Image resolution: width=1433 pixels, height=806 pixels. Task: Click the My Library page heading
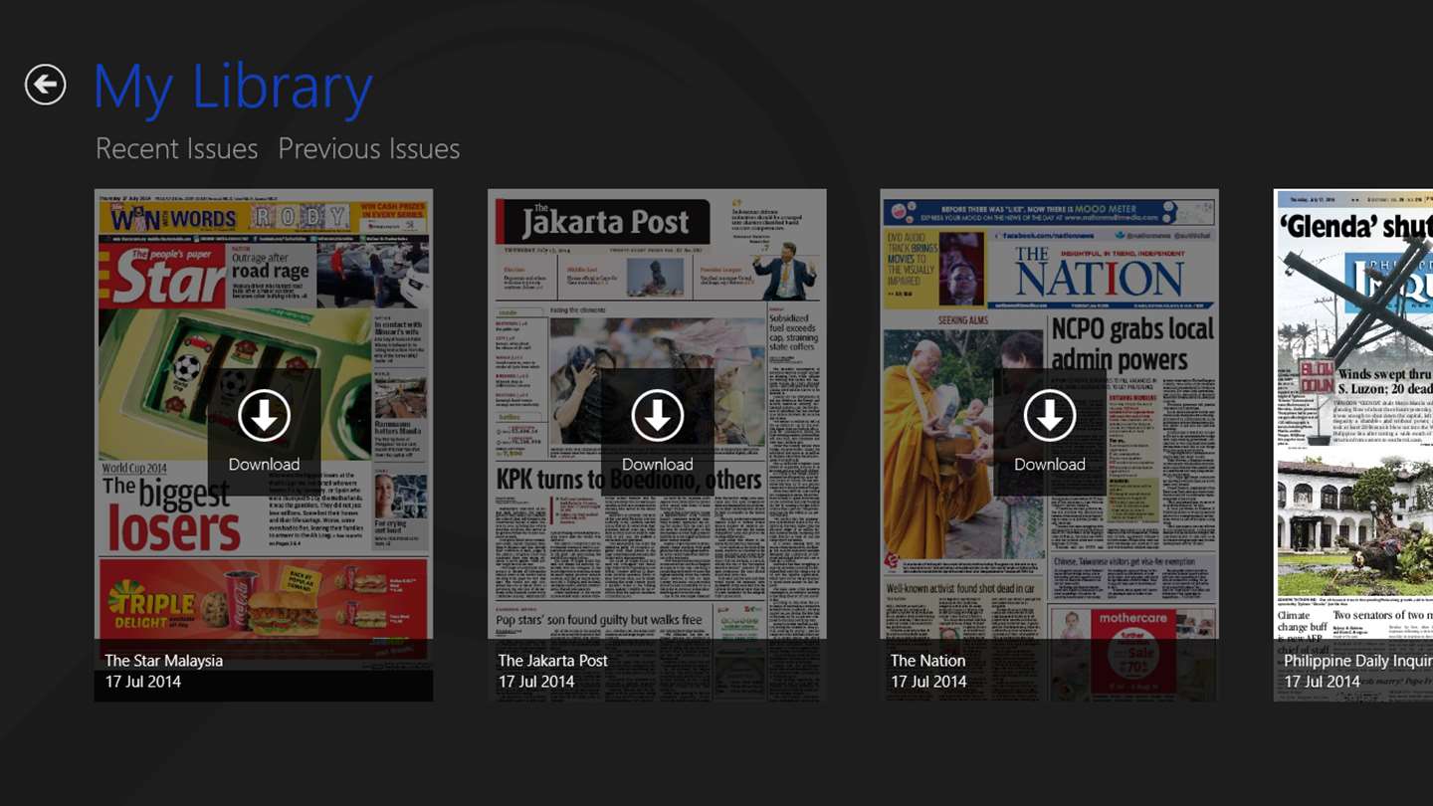pyautogui.click(x=233, y=88)
